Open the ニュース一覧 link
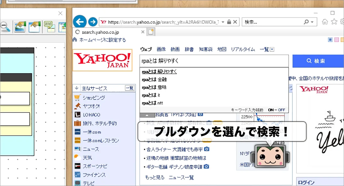Screen dimensions: 344x186 click(x=181, y=177)
